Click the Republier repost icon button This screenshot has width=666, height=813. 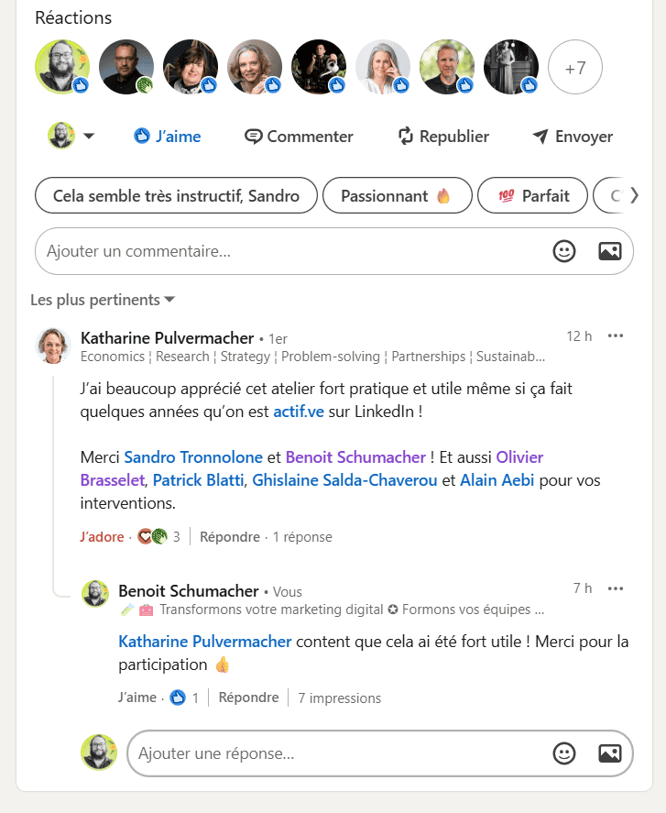coord(443,137)
